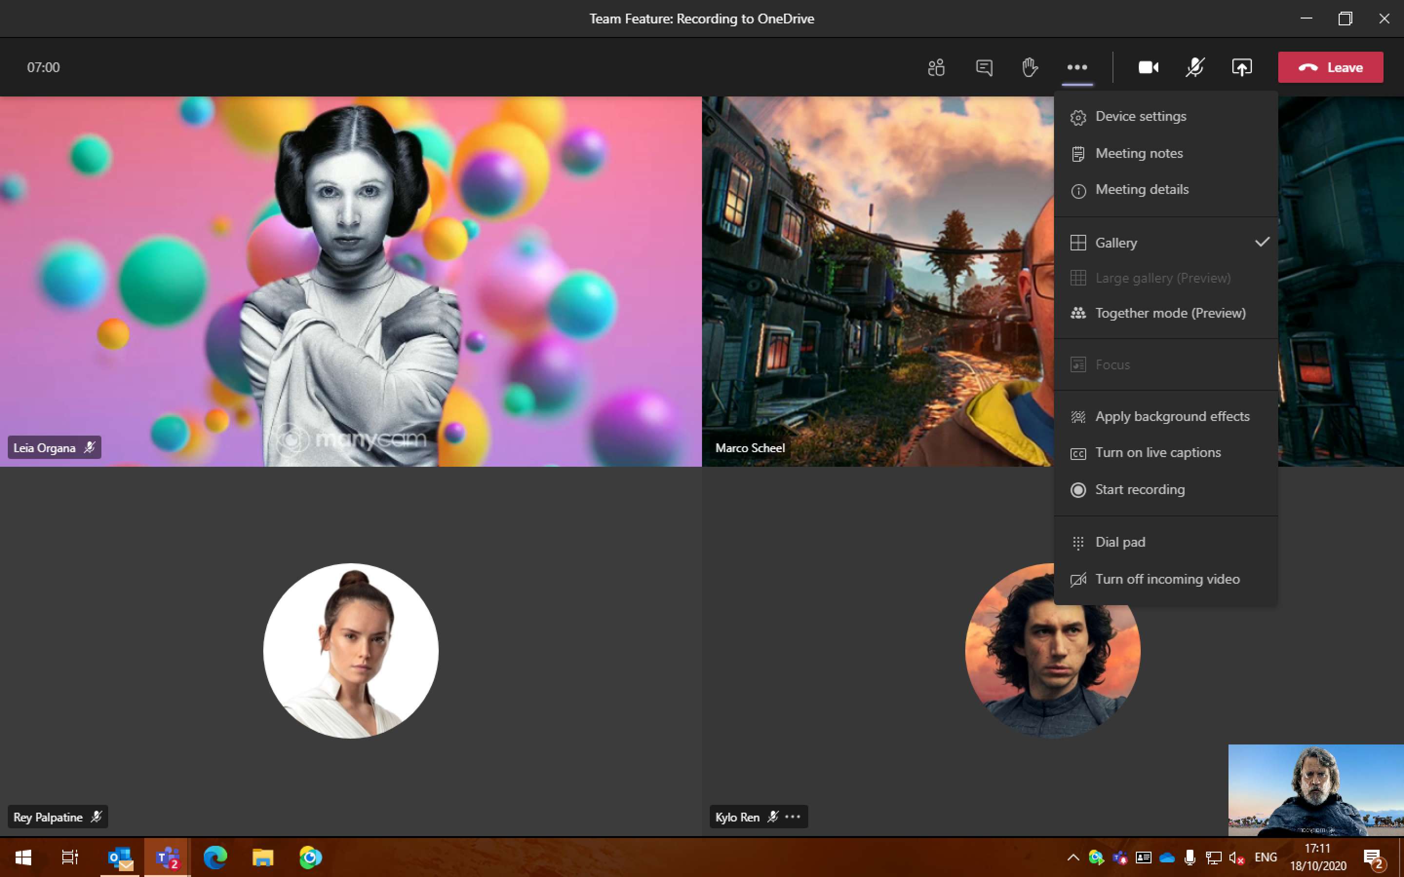
Task: Open Device settings
Action: pos(1166,116)
